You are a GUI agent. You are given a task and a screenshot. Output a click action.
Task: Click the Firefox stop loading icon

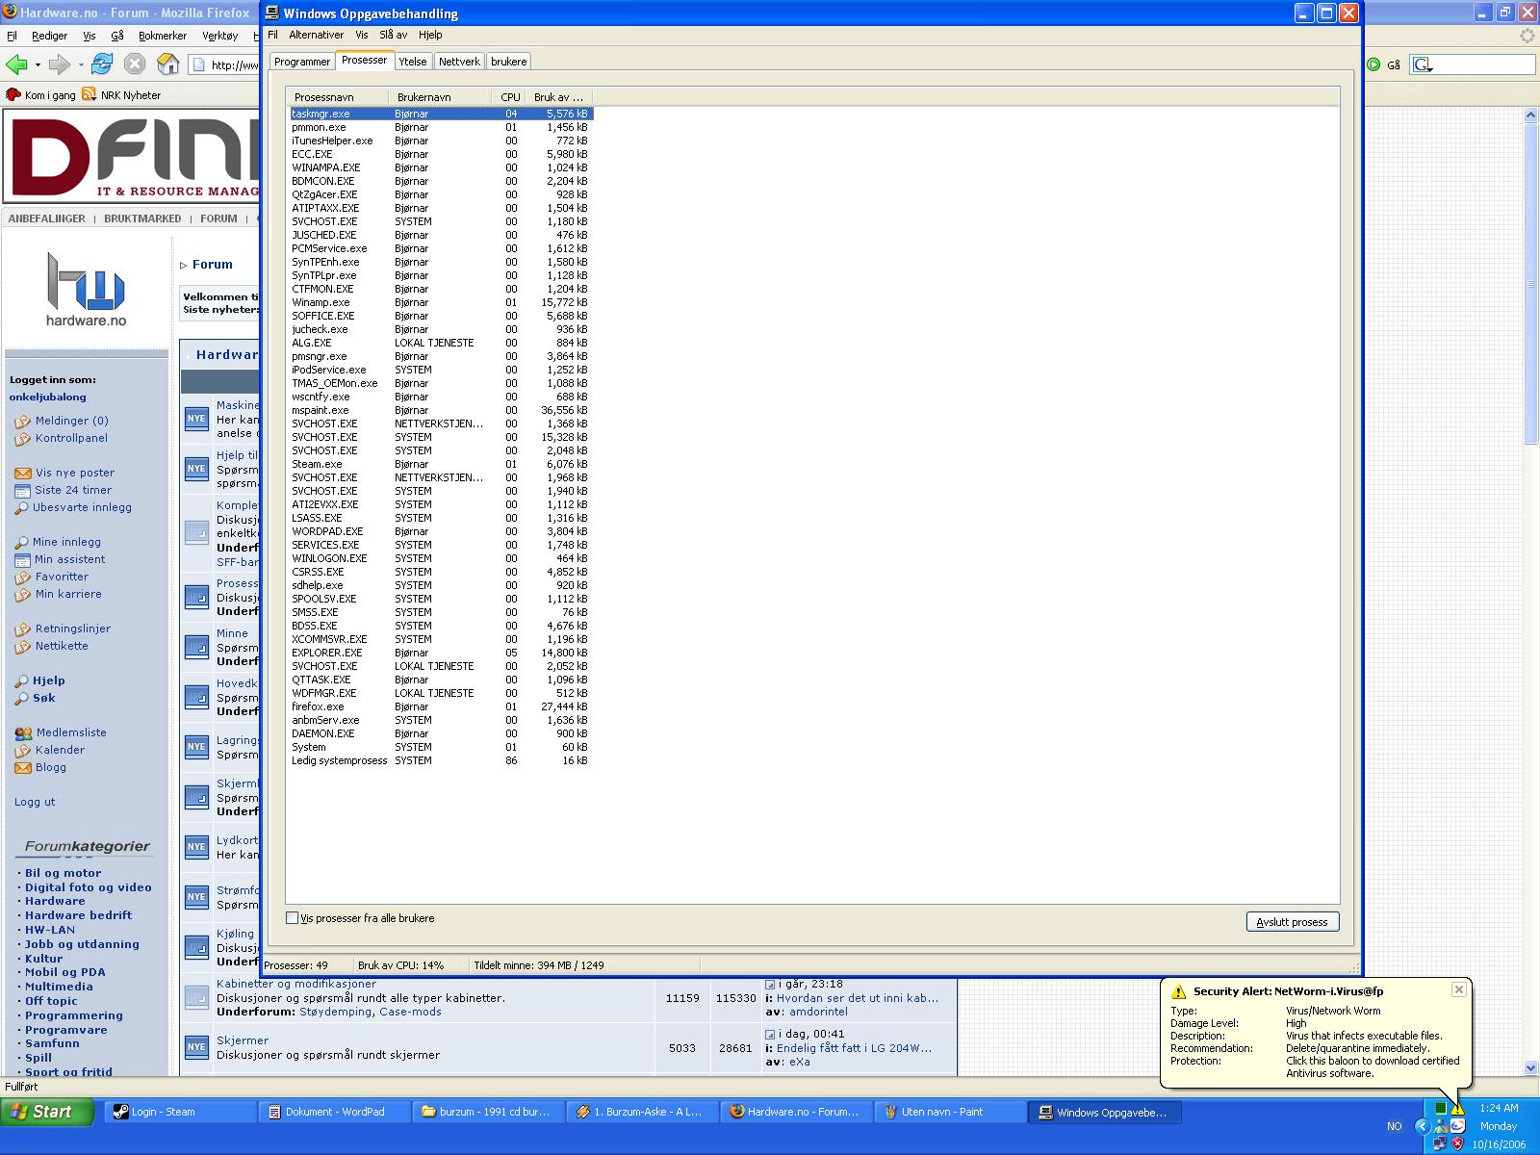[x=135, y=64]
